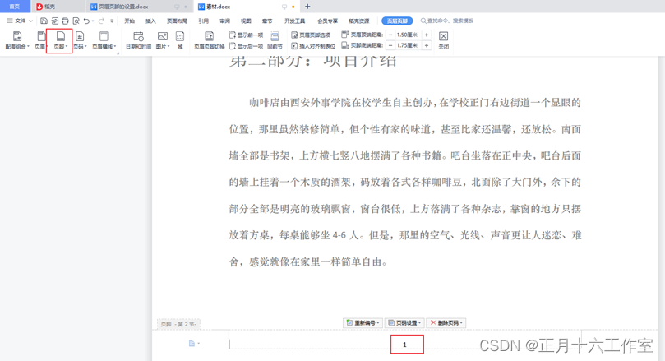Click 页眉页脚切换 header footer switch
Screen dimensions: 665x361
click(x=209, y=40)
